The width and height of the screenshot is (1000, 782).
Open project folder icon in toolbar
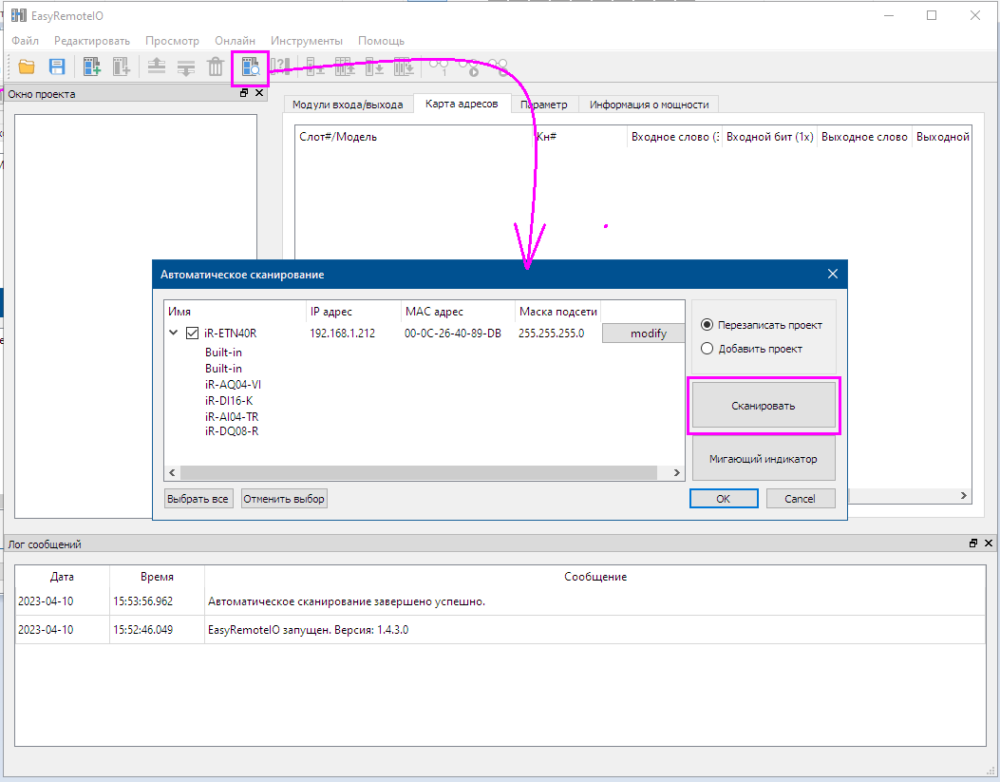27,67
